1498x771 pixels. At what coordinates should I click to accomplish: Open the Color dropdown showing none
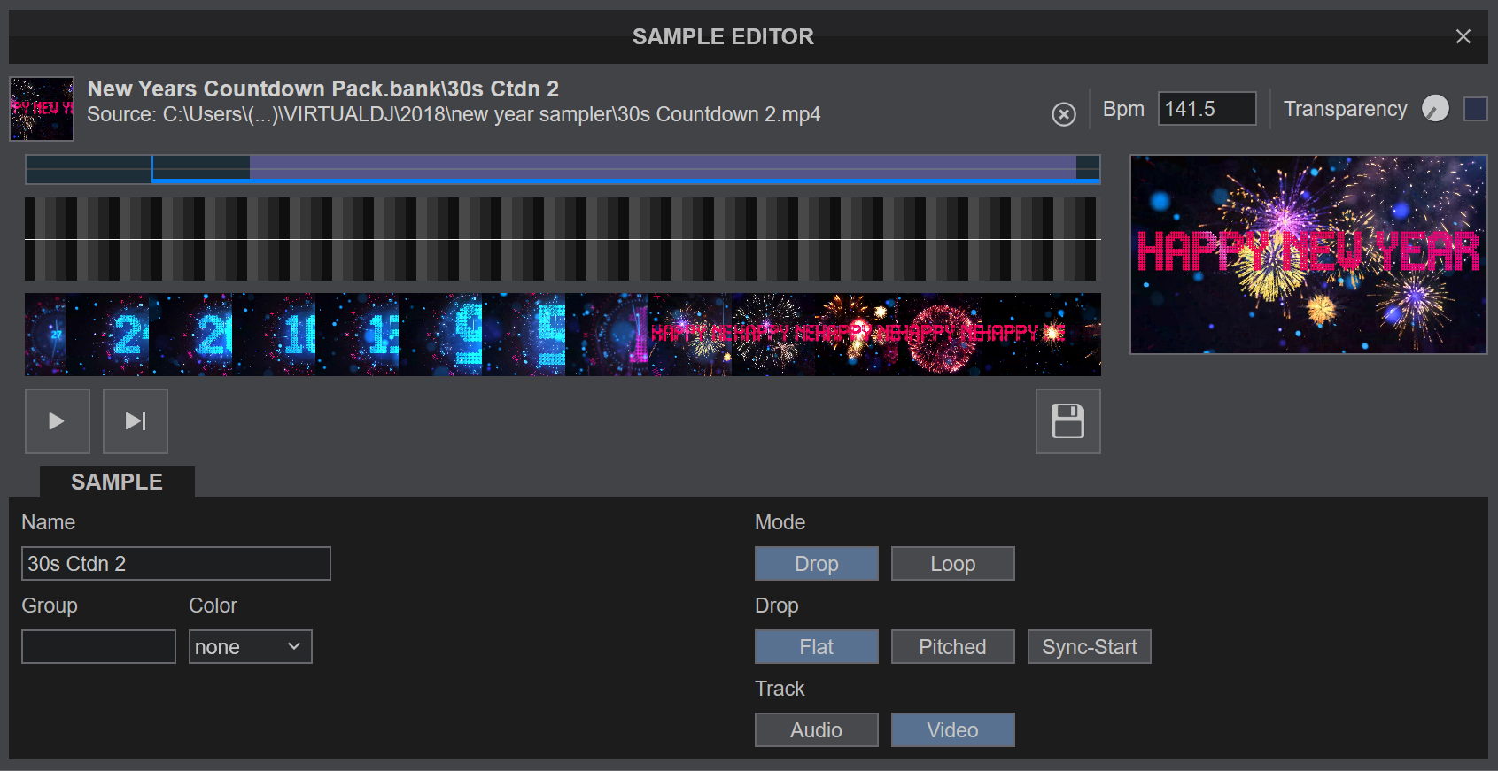coord(250,647)
